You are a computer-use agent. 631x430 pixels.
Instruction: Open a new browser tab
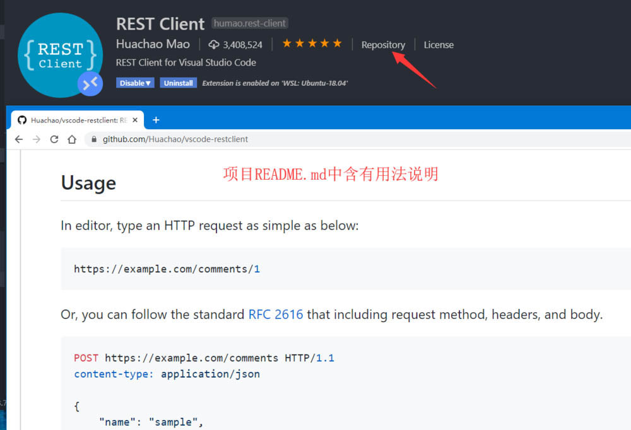(156, 119)
